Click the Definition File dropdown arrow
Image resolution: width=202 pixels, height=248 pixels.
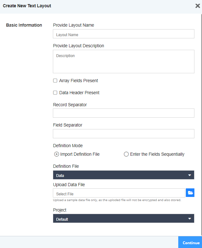(190, 175)
